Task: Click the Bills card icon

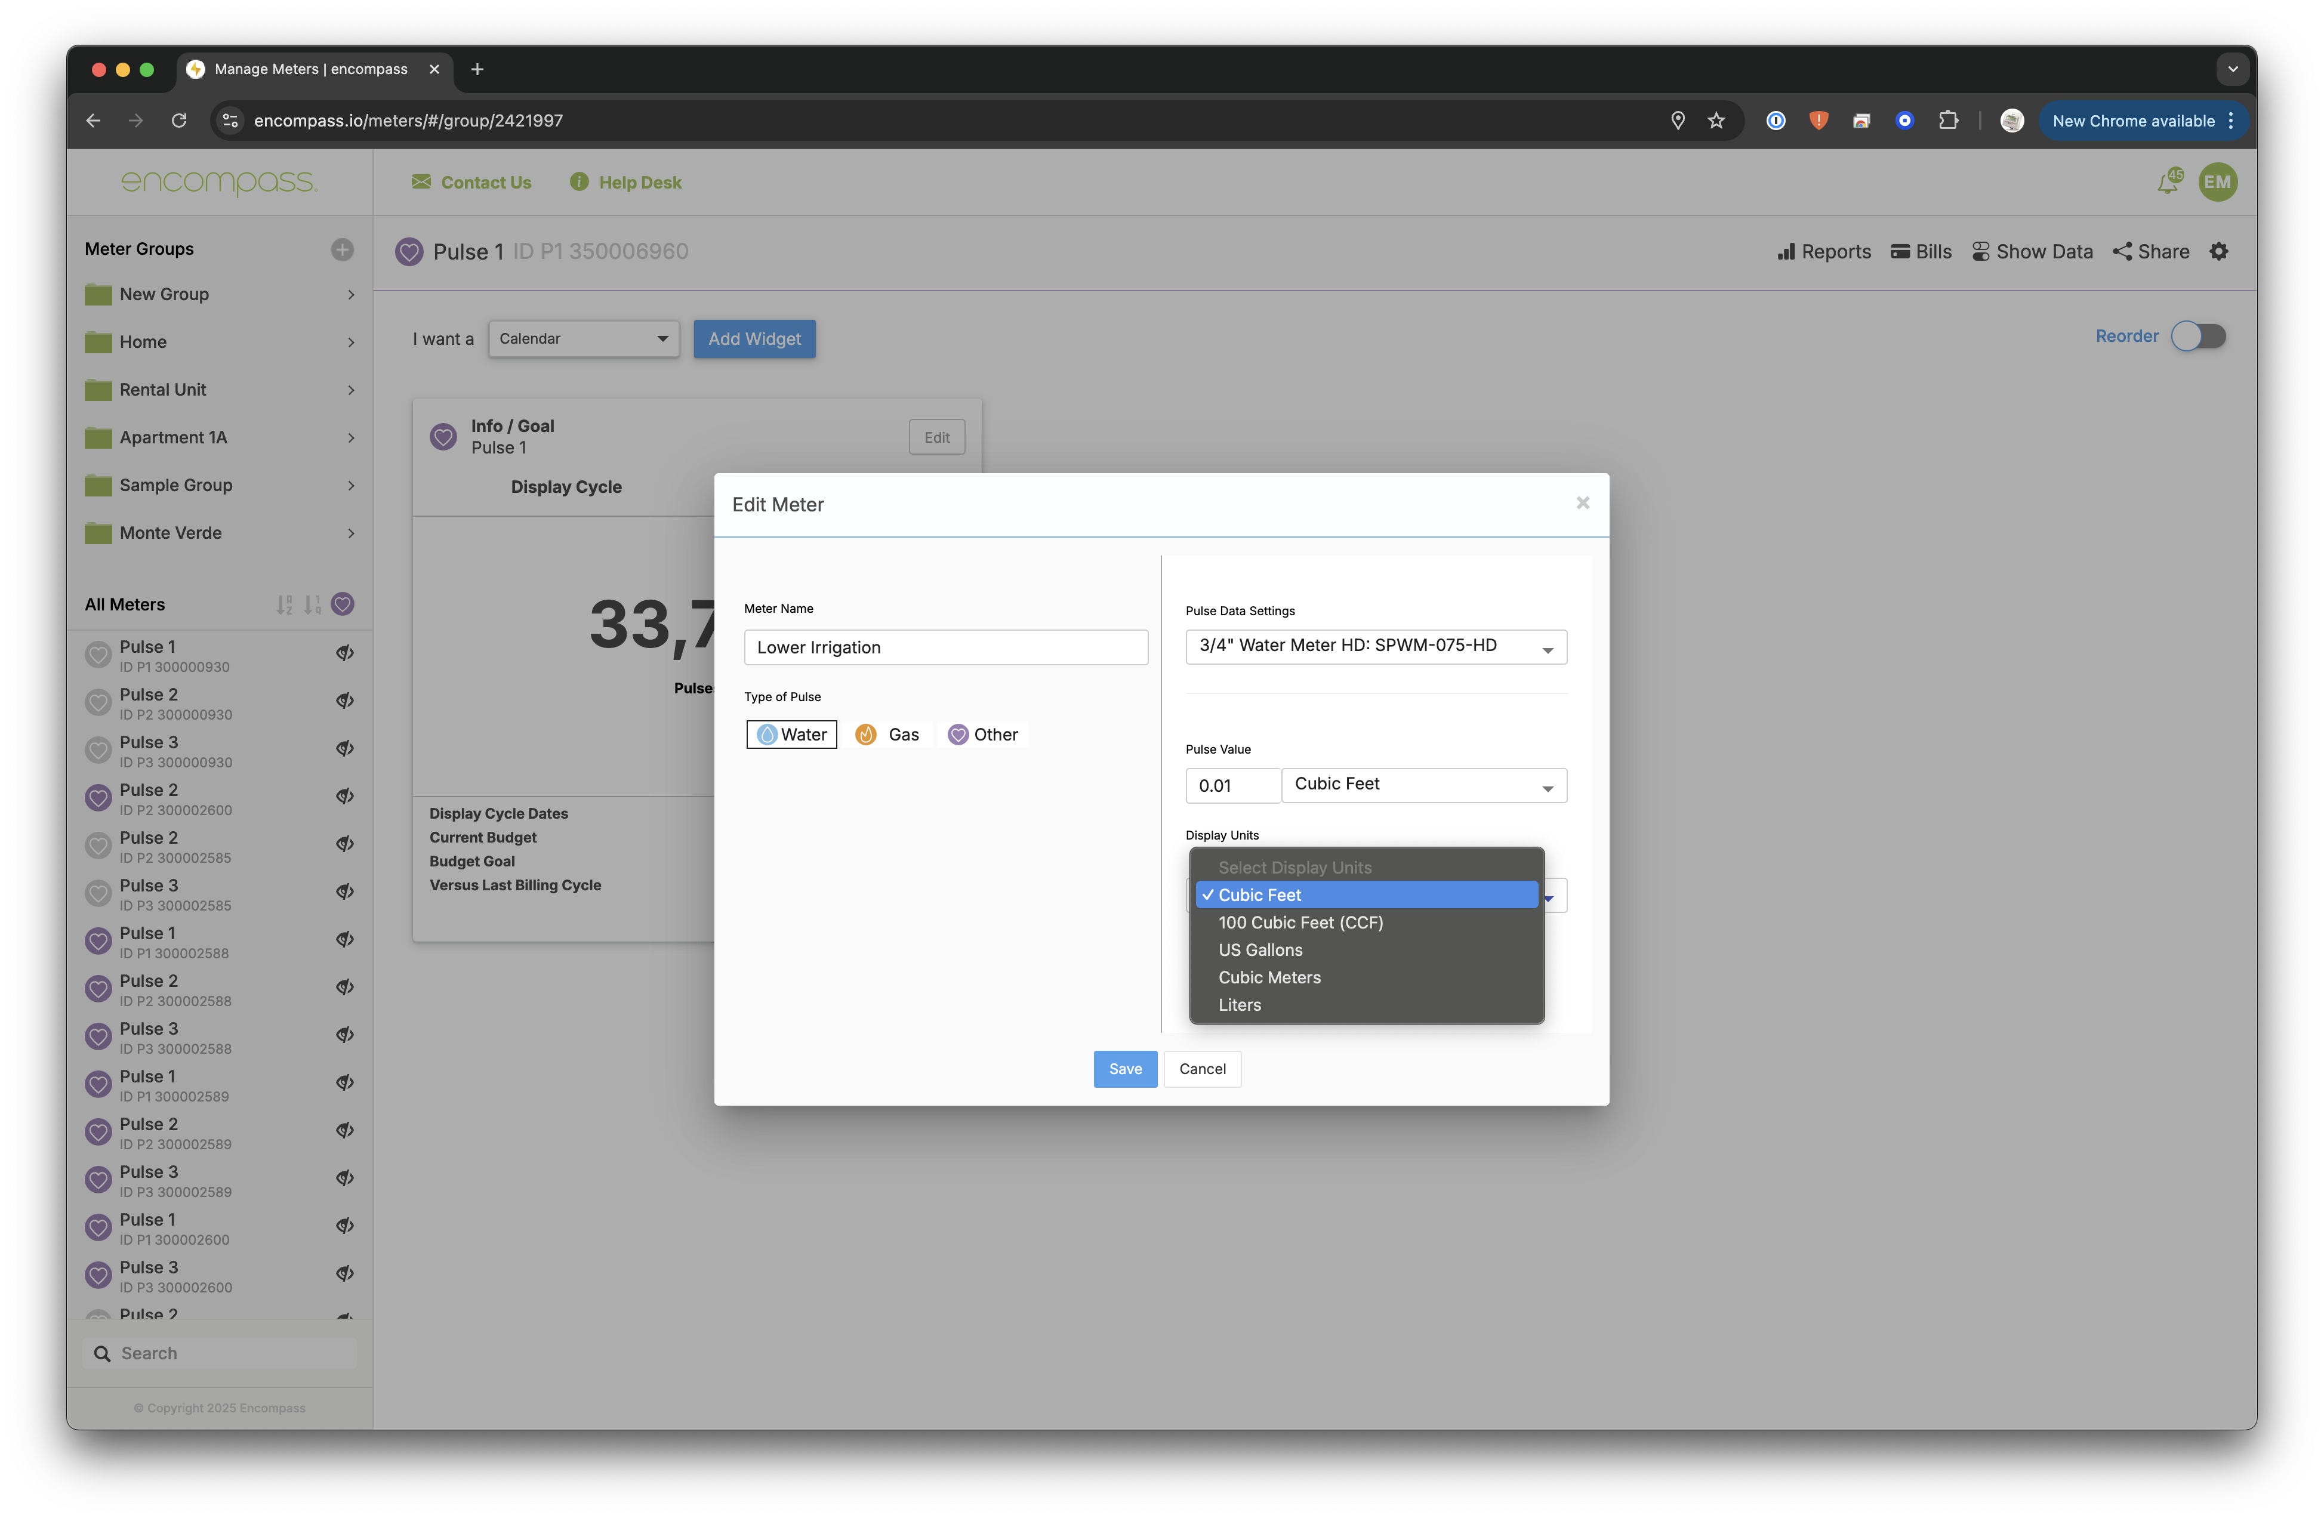Action: pyautogui.click(x=1899, y=252)
